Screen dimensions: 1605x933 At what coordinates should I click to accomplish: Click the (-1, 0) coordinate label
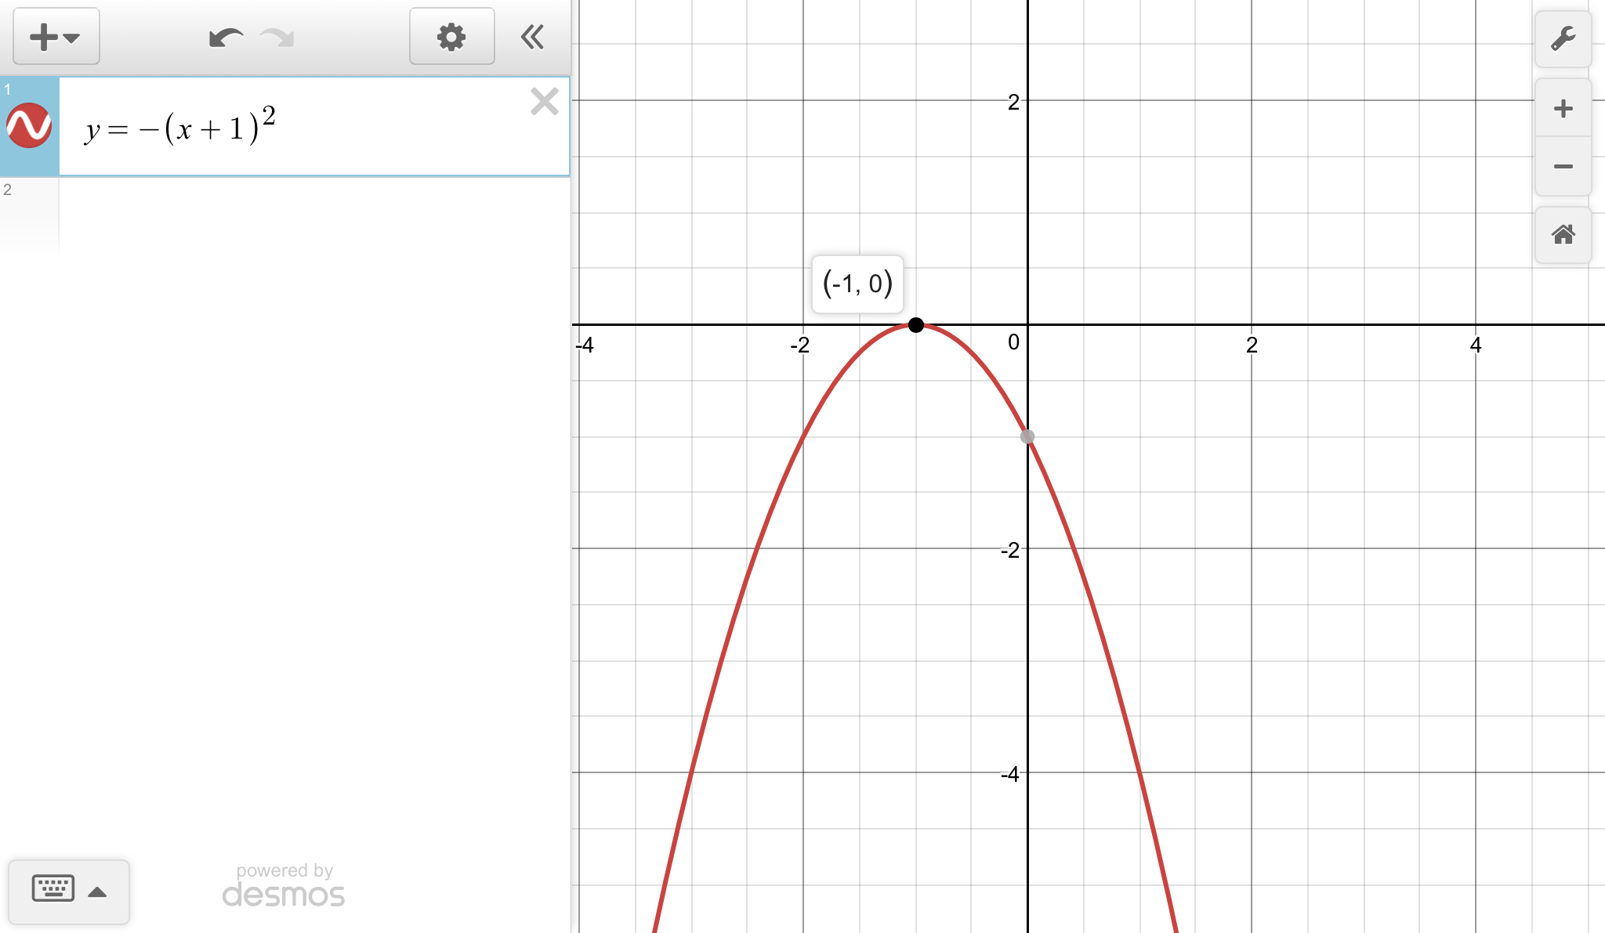tap(857, 284)
